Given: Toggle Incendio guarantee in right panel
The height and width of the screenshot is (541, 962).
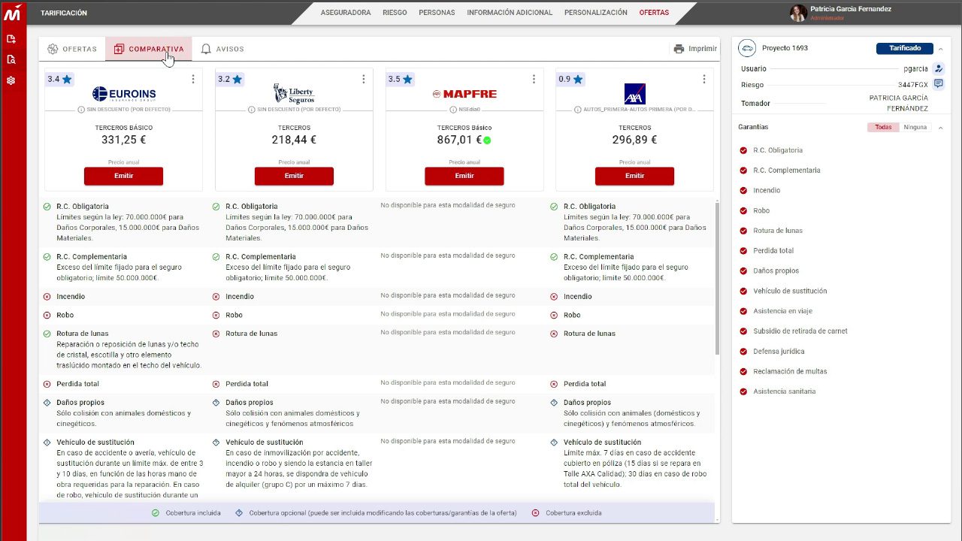Looking at the screenshot, I should (x=743, y=191).
